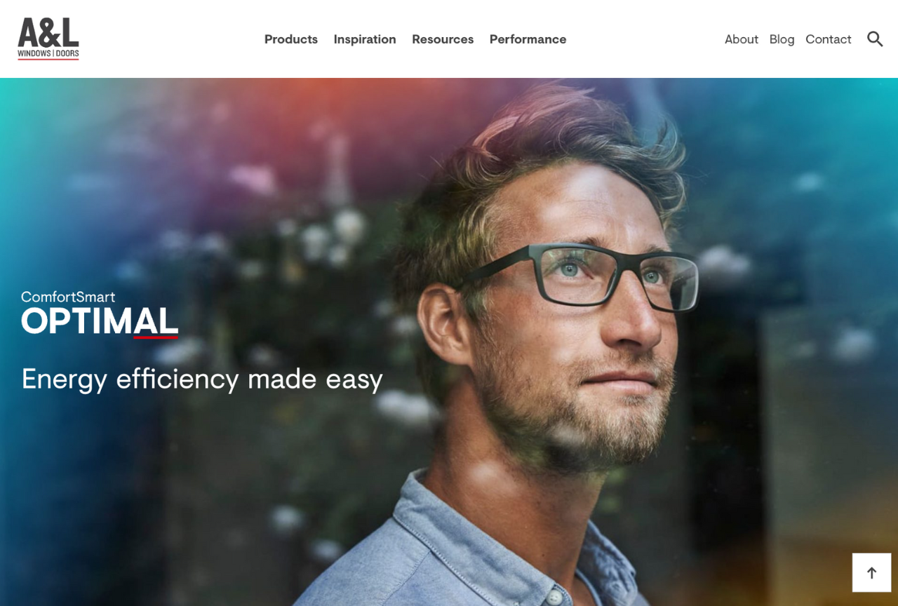Open the Blog link
The image size is (898, 606).
[782, 39]
